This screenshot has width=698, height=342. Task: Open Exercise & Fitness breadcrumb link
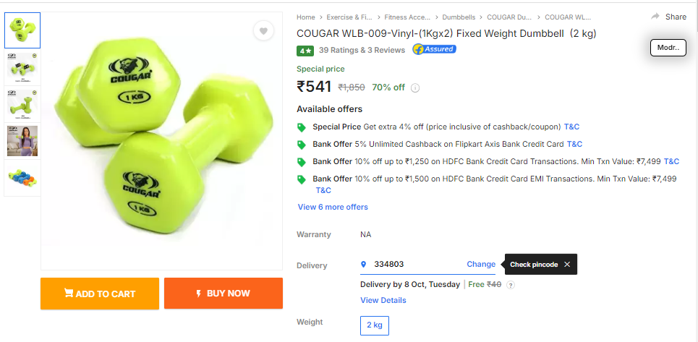point(349,17)
